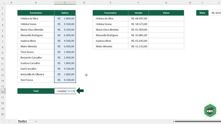Select the Planilha1 sheet tab
221x124 pixels.
point(22,121)
